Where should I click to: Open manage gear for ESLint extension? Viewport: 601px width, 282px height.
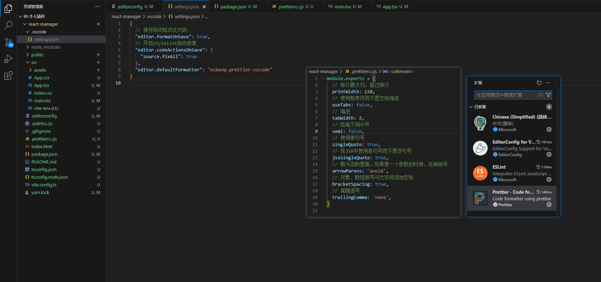(549, 179)
